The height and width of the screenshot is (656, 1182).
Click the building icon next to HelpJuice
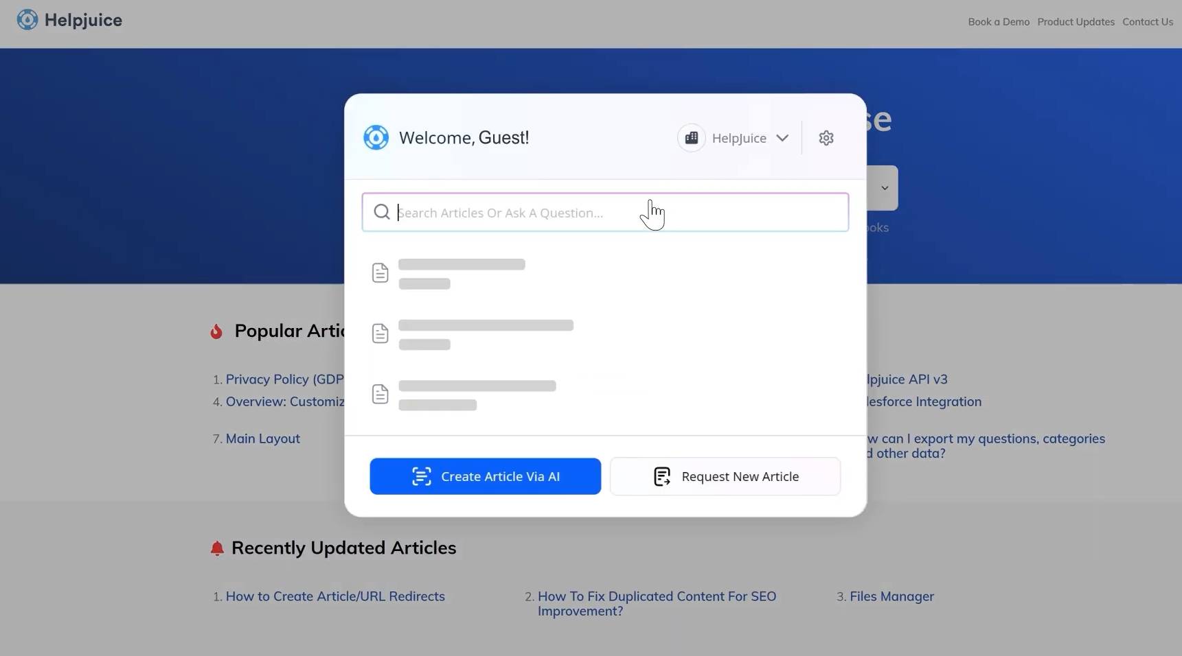691,137
